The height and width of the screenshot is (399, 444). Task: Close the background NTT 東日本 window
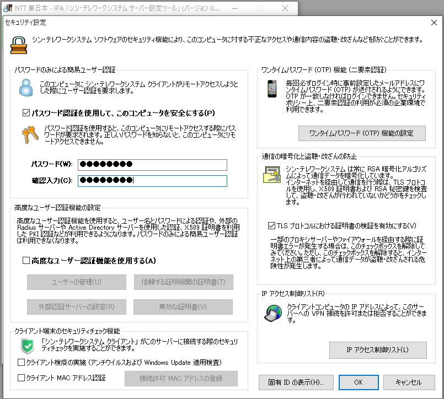tap(285, 8)
